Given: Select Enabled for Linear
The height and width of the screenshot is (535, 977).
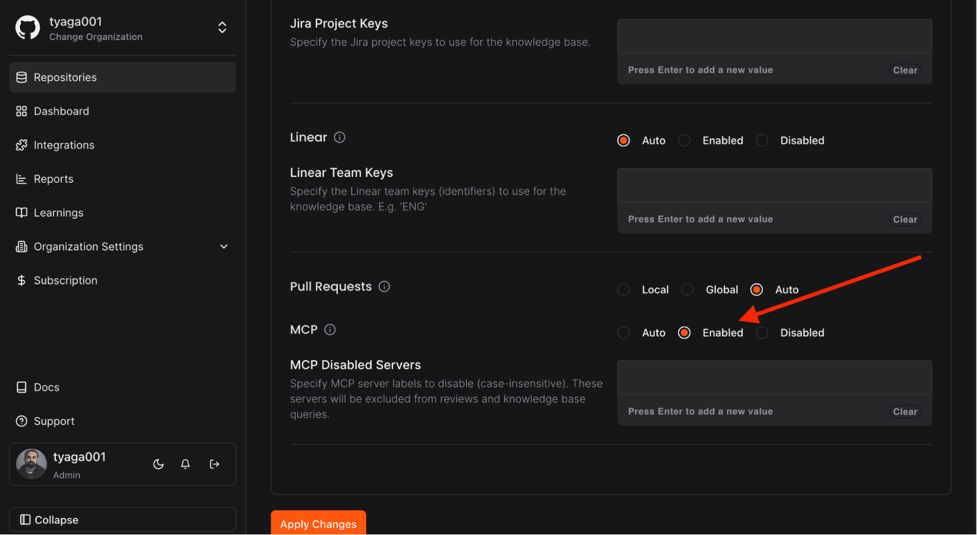Looking at the screenshot, I should [684, 141].
